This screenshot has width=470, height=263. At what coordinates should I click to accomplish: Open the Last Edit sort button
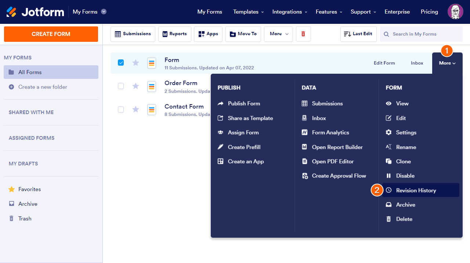[358, 34]
